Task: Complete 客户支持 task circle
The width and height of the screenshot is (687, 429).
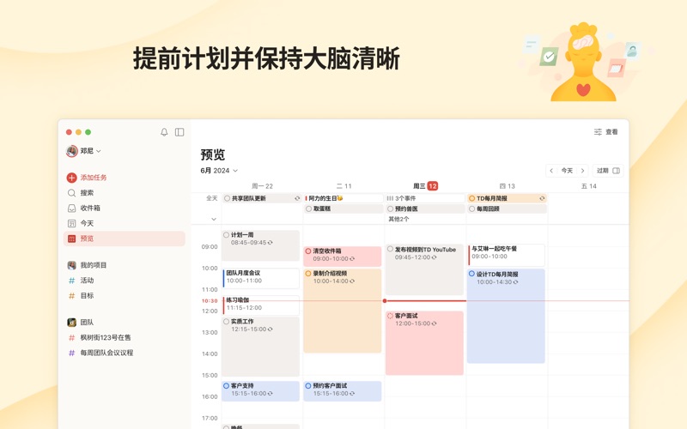Action: coord(227,386)
